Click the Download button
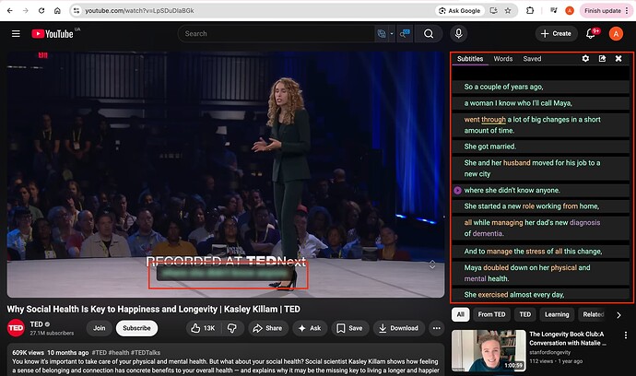The width and height of the screenshot is (636, 376). [397, 328]
